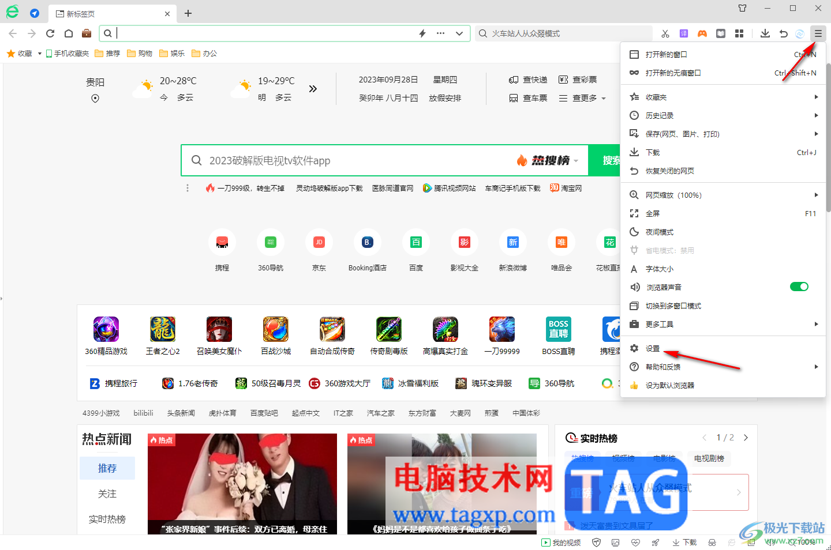Go back using the back arrow
The image size is (831, 550).
(x=13, y=33)
